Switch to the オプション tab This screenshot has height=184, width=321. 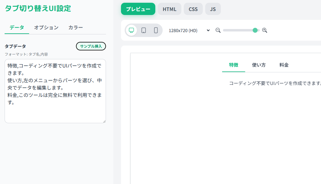(x=46, y=28)
